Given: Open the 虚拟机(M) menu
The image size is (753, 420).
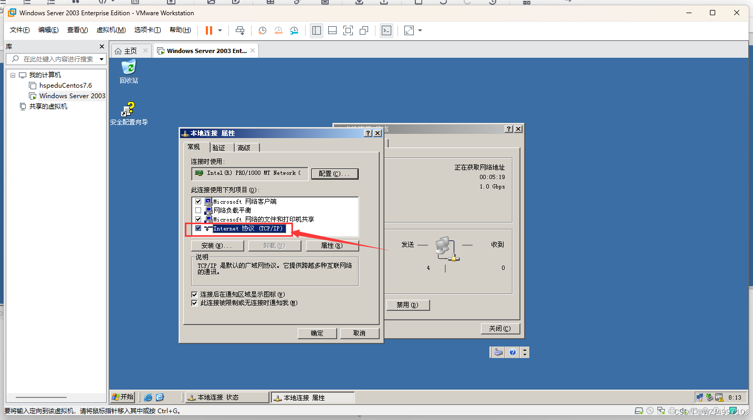Looking at the screenshot, I should (x=111, y=30).
